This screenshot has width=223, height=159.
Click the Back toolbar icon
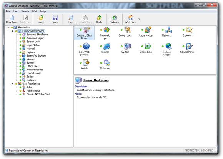click(99, 18)
